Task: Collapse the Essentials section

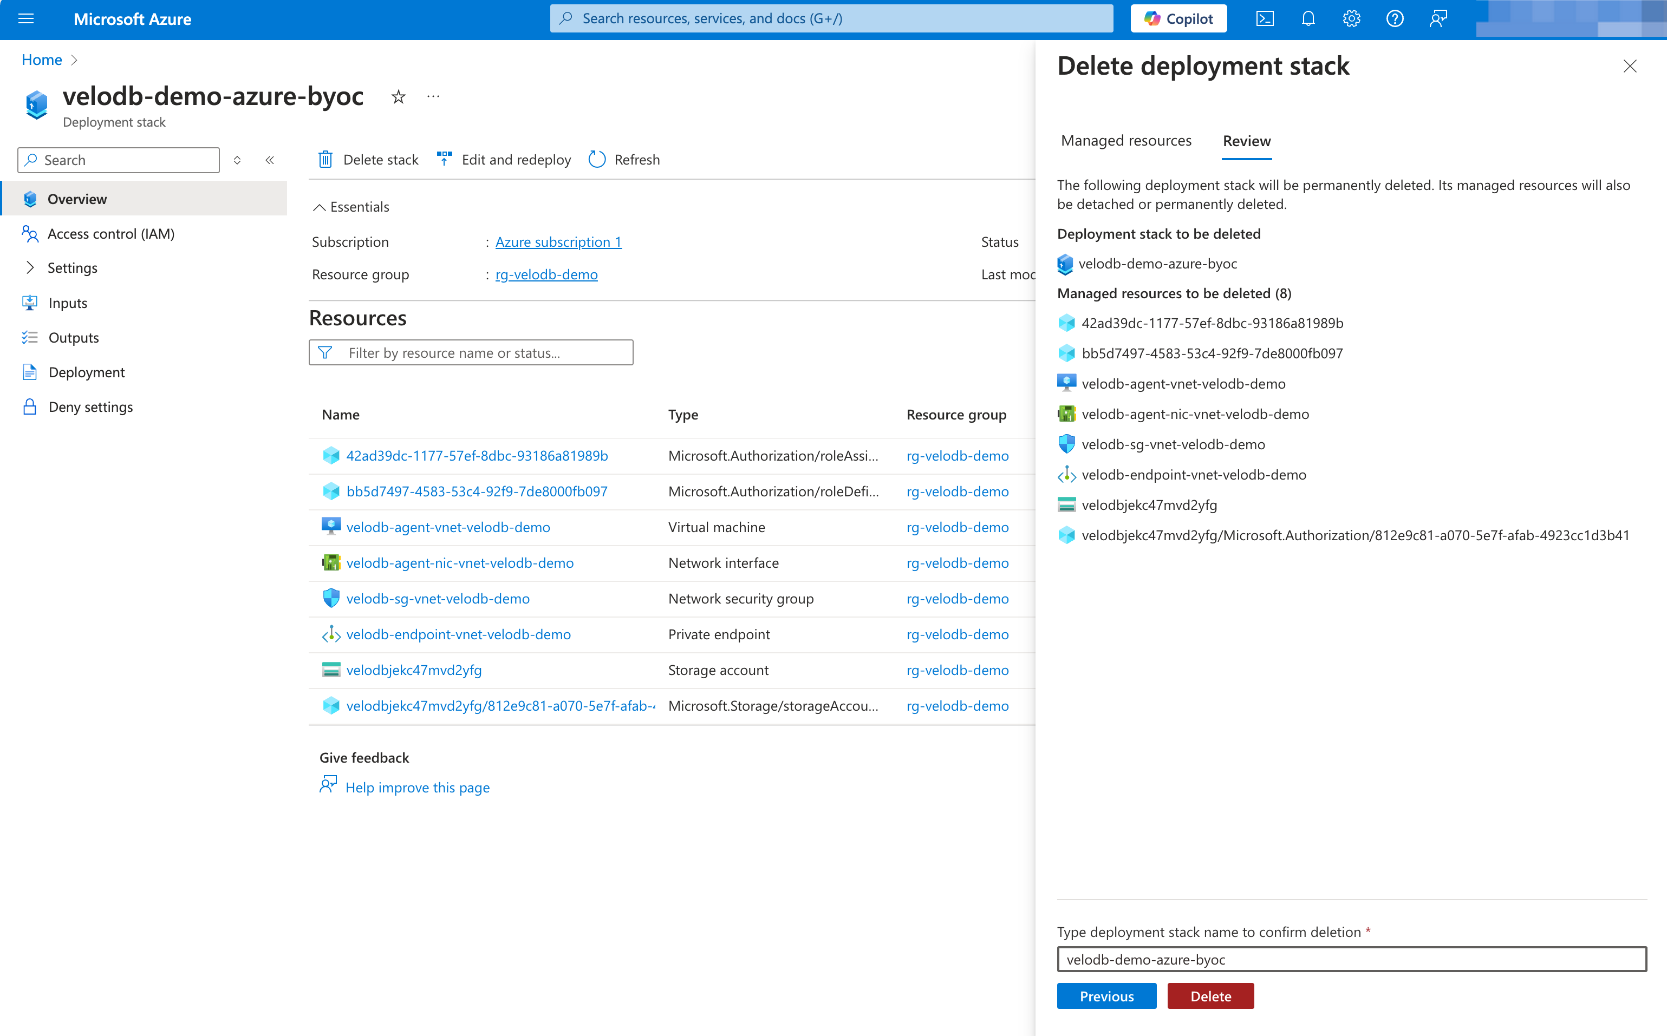Action: [x=320, y=207]
